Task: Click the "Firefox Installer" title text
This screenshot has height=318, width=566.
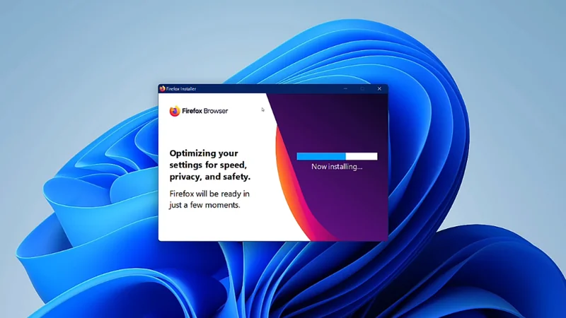Action: point(182,89)
